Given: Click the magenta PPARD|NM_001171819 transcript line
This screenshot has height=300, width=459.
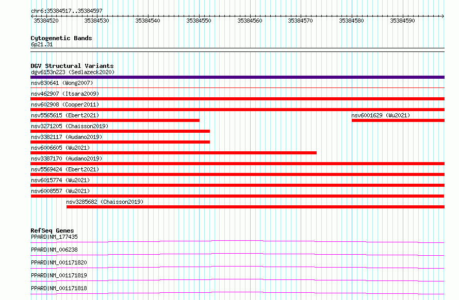Looking at the screenshot, I should point(237,280).
